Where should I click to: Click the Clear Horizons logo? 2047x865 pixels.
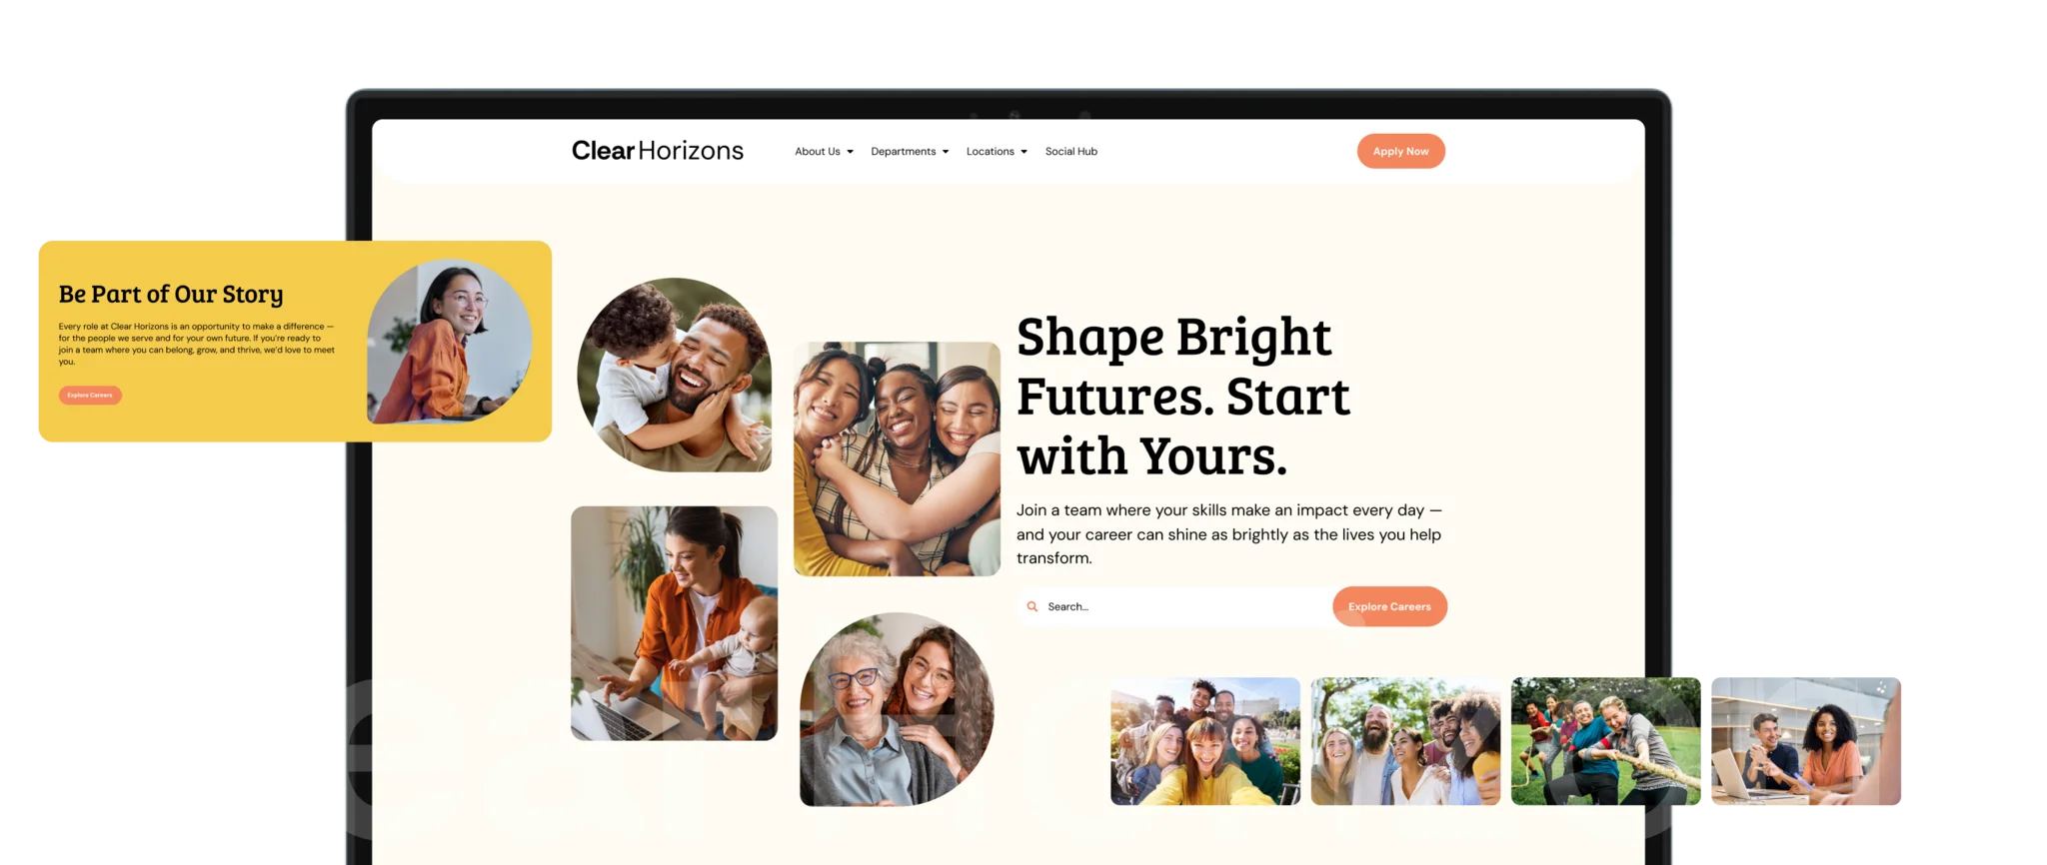point(658,151)
